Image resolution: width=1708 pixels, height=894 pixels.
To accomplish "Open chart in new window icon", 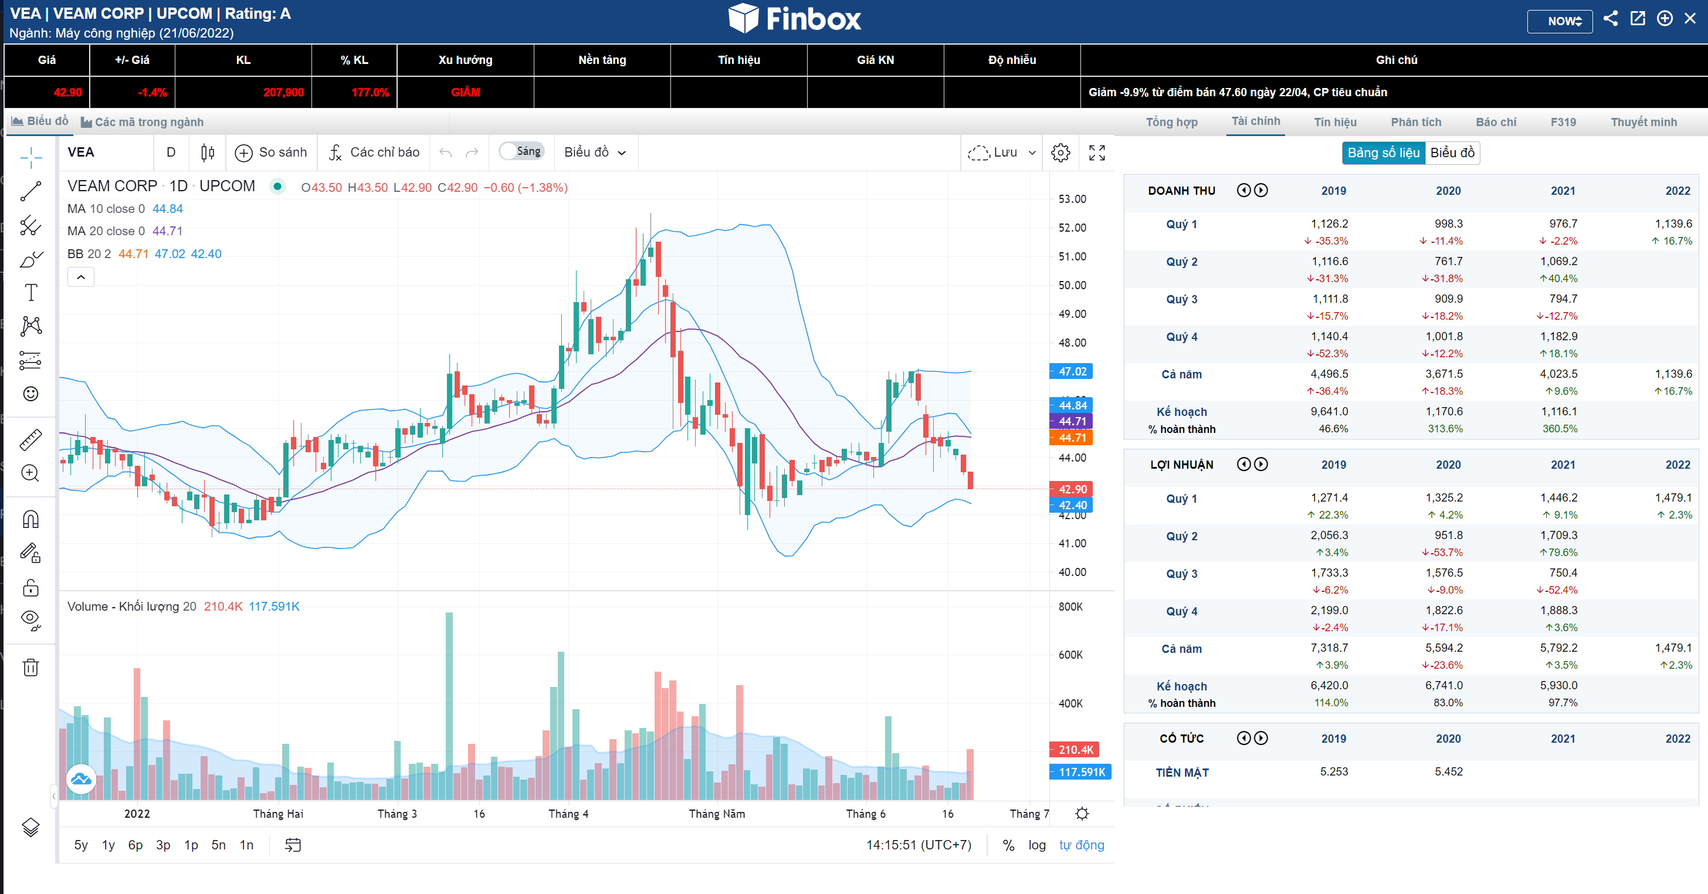I will [1638, 19].
